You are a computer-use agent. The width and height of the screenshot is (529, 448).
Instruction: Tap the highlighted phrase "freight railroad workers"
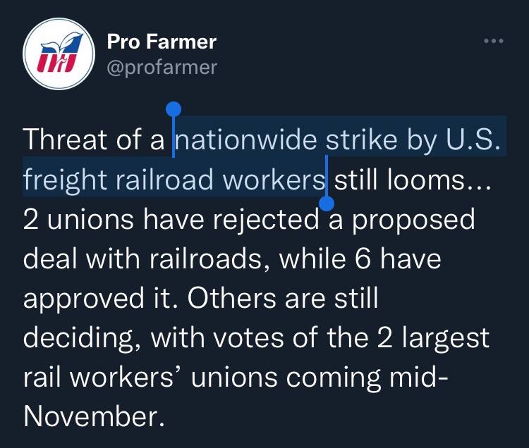174,180
